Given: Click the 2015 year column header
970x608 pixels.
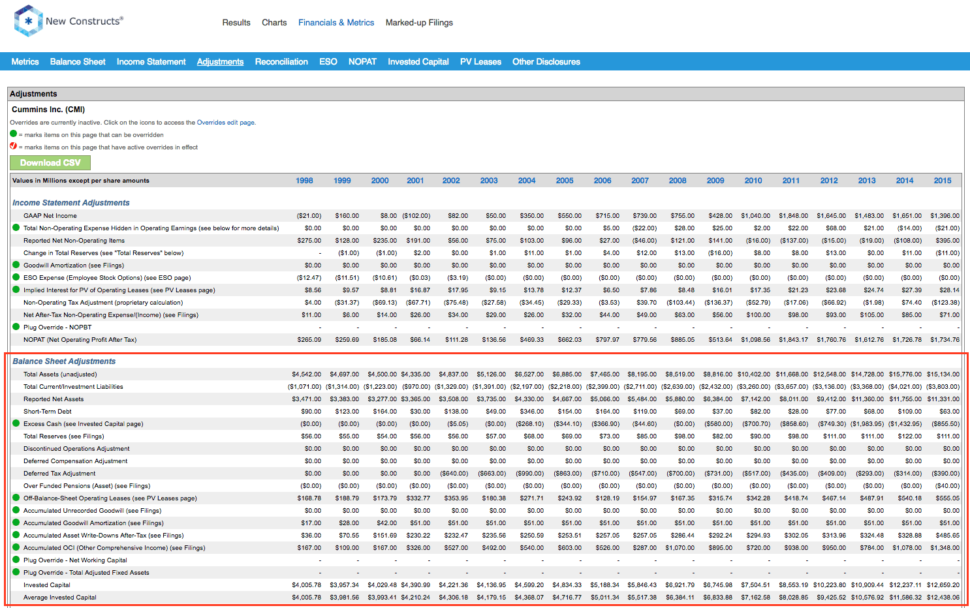Looking at the screenshot, I should click(943, 181).
